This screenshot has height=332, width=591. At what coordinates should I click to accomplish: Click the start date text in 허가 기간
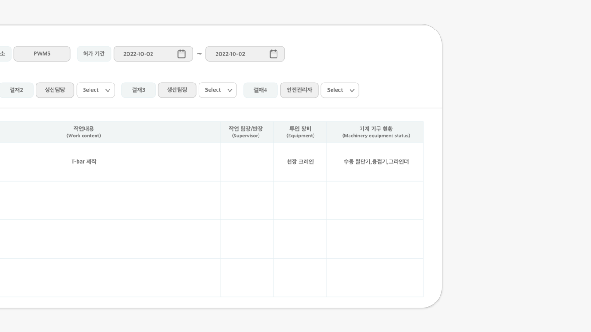[x=139, y=54]
